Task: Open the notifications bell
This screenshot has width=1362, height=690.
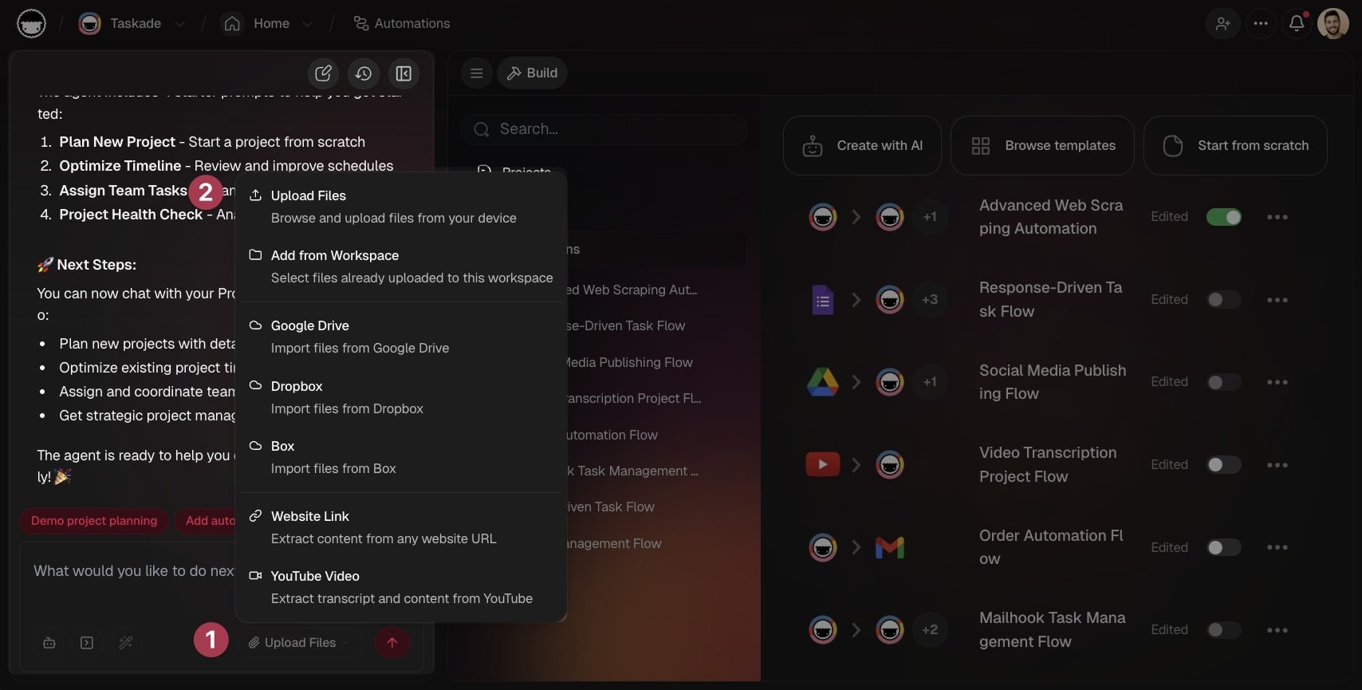Action: click(1297, 23)
